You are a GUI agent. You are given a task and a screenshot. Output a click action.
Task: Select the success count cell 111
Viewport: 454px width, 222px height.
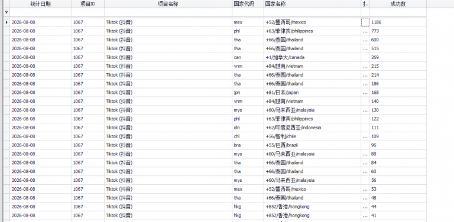[398, 128]
